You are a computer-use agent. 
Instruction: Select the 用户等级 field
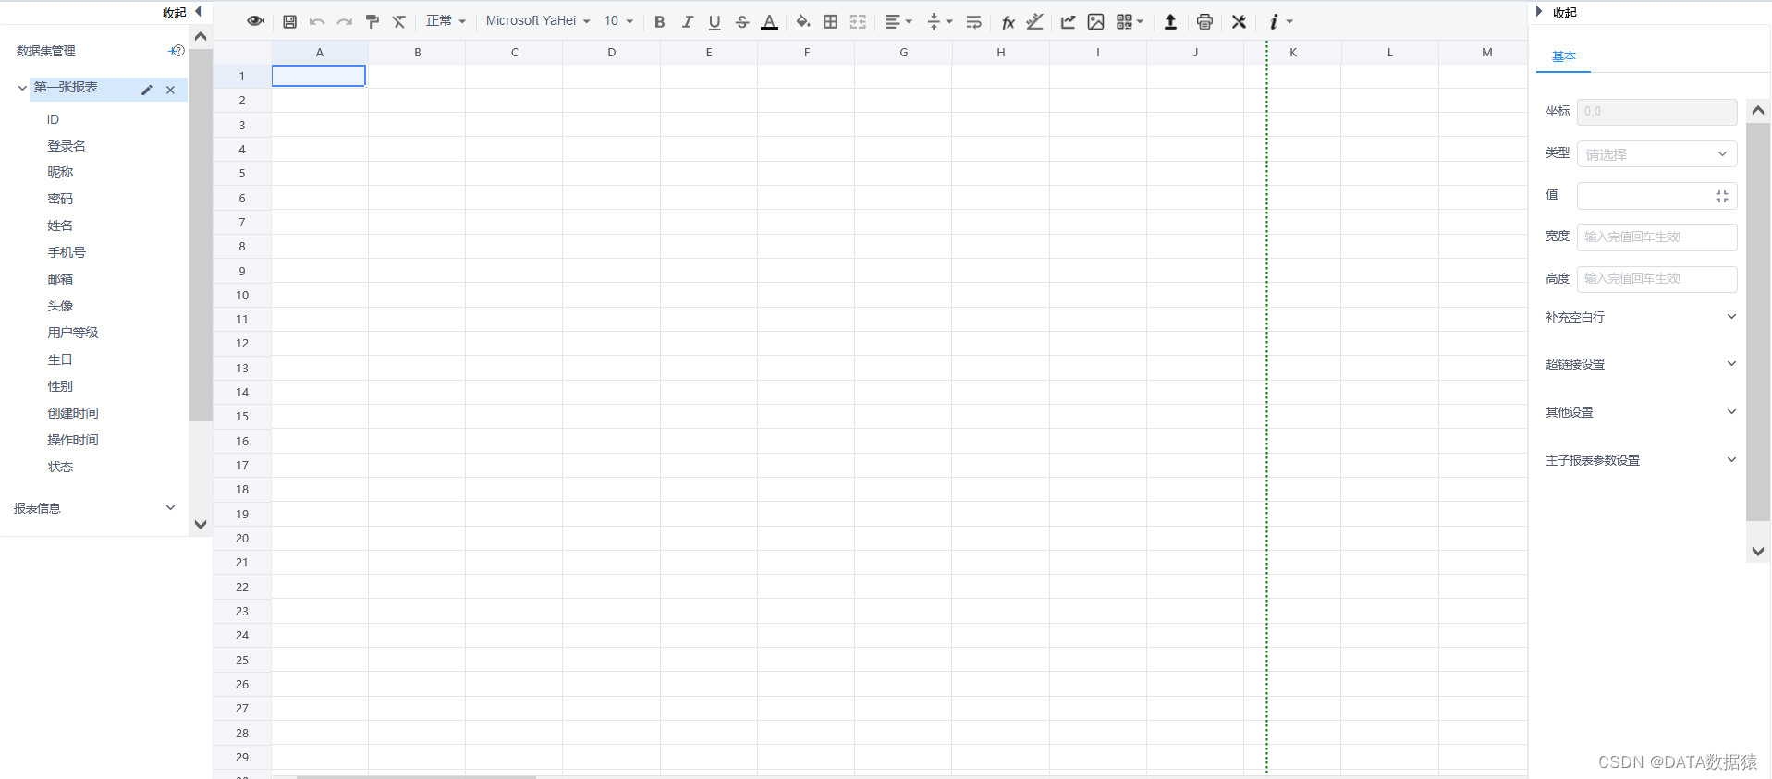pyautogui.click(x=73, y=333)
